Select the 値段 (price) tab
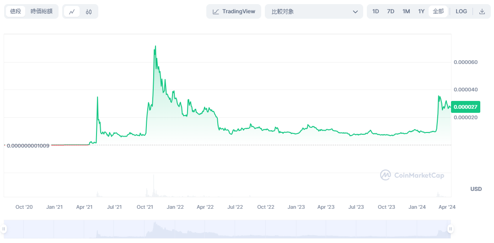 point(16,11)
